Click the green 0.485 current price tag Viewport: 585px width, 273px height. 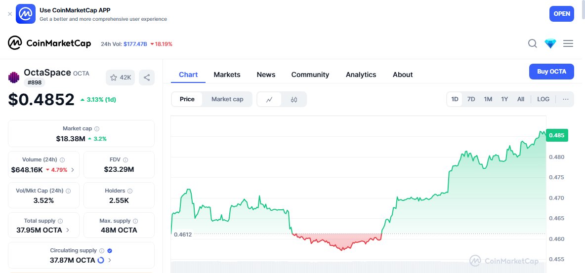(x=557, y=135)
